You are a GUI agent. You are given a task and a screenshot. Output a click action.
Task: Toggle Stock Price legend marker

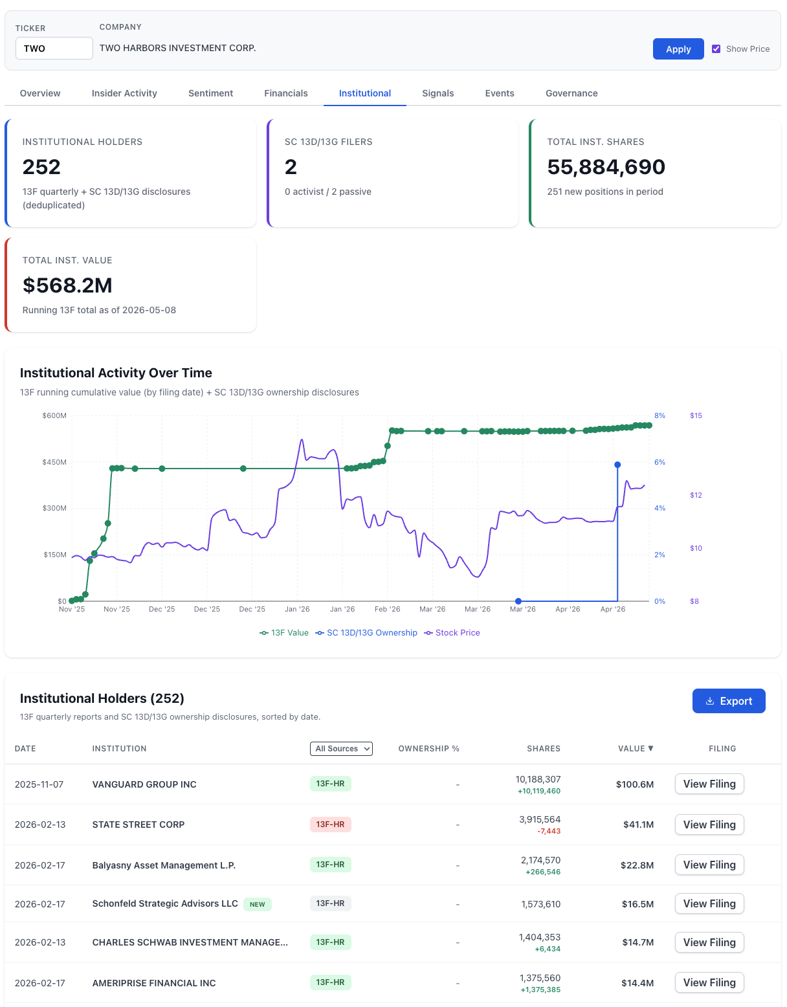pos(428,633)
